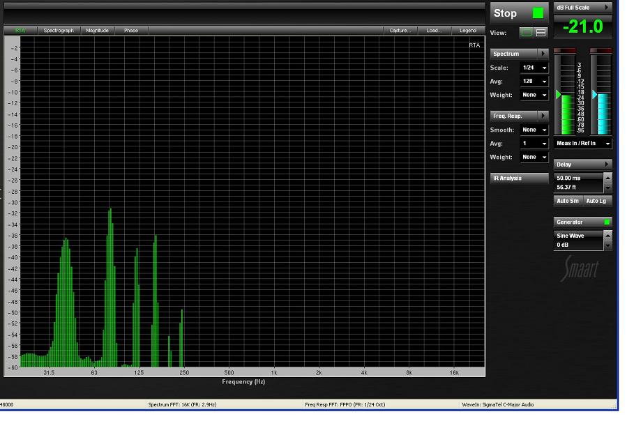Open the Spectrum options arrow
The image size is (627, 435).
[x=543, y=54]
